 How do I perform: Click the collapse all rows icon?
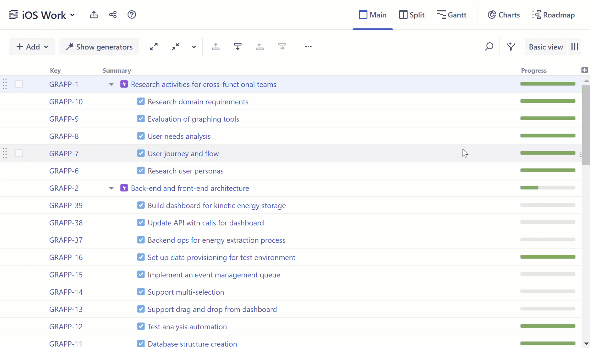pos(176,47)
